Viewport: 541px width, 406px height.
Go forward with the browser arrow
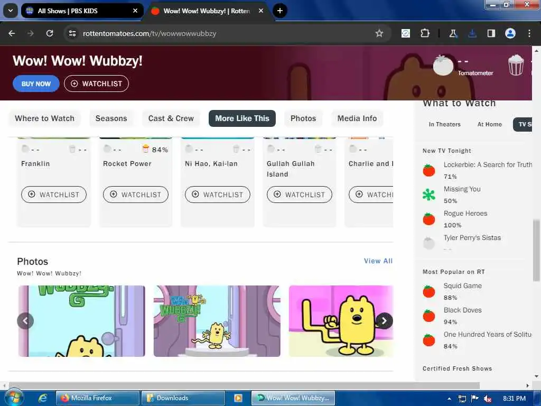point(31,33)
